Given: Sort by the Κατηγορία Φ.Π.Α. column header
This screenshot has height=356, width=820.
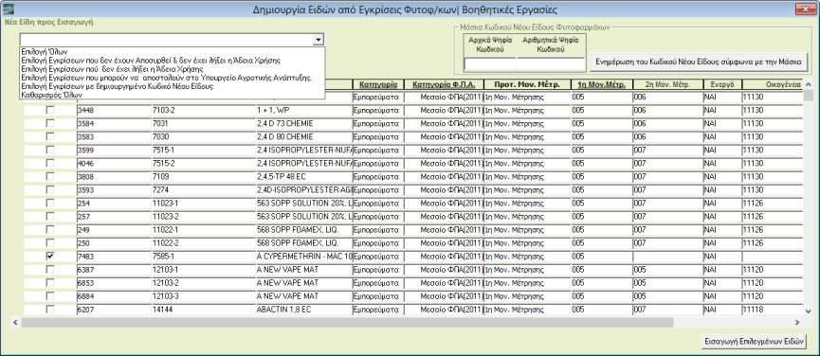Looking at the screenshot, I should [444, 84].
